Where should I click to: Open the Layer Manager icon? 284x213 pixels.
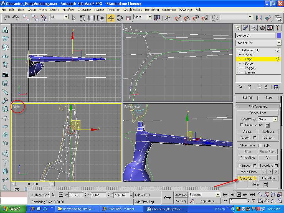(x=278, y=18)
